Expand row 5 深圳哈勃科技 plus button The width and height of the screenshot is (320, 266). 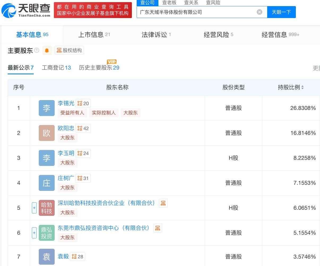click(x=34, y=208)
